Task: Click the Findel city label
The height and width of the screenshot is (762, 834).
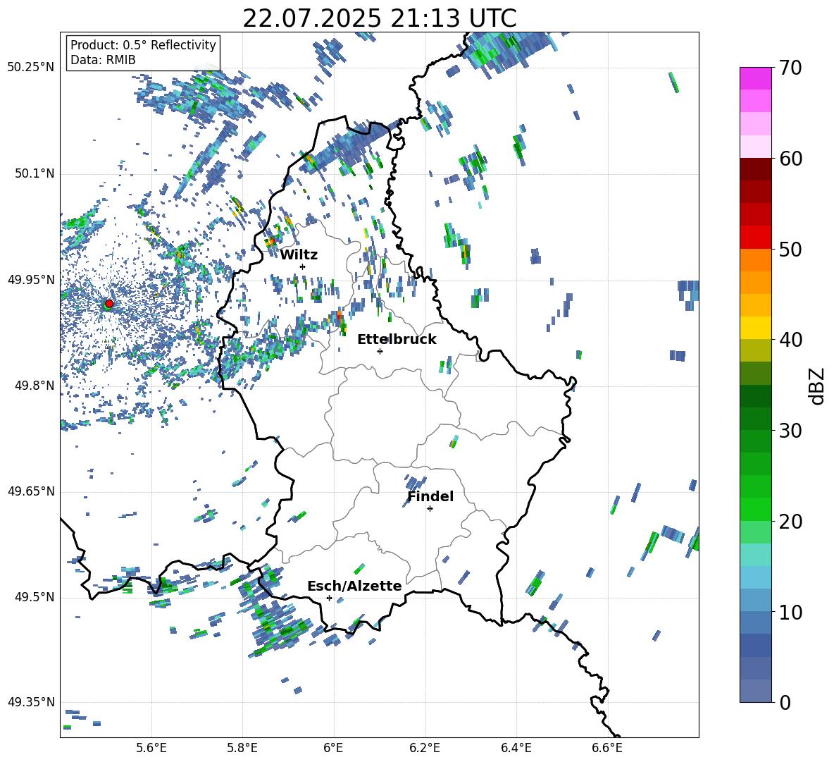Action: click(430, 496)
